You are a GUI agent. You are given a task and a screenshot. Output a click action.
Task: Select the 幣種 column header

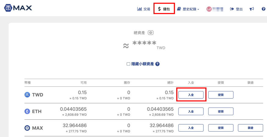pyautogui.click(x=27, y=83)
